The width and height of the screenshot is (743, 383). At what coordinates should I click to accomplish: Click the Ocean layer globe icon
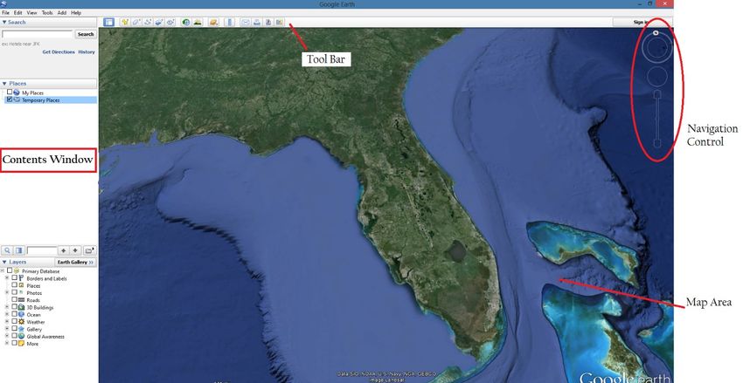[x=21, y=314]
